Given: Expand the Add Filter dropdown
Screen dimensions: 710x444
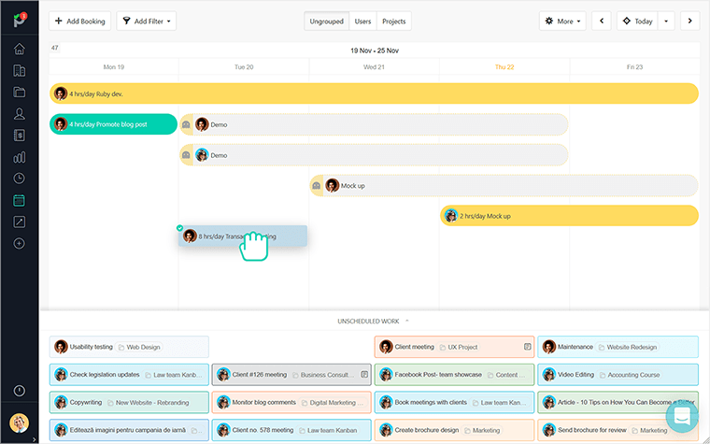Looking at the screenshot, I should coord(146,21).
